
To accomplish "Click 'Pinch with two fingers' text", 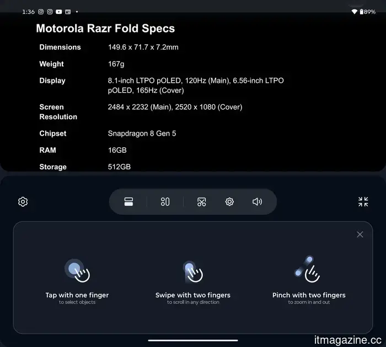I will tap(309, 295).
